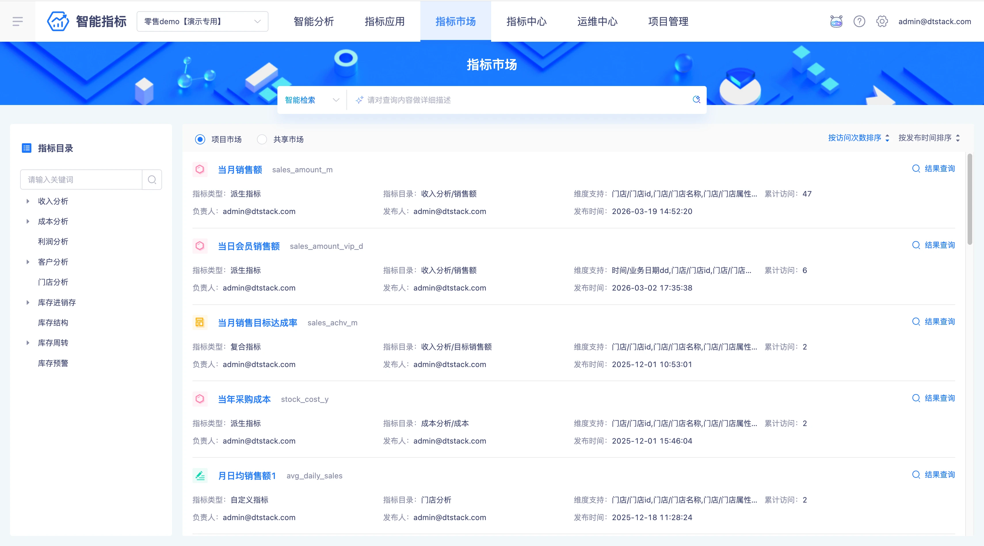
Task: Select the 项目市场 radio button
Action: [200, 139]
